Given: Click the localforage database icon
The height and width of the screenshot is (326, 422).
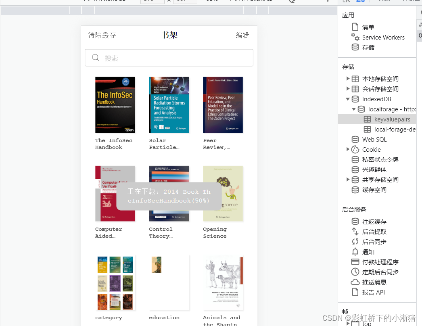Looking at the screenshot, I should pos(361,109).
